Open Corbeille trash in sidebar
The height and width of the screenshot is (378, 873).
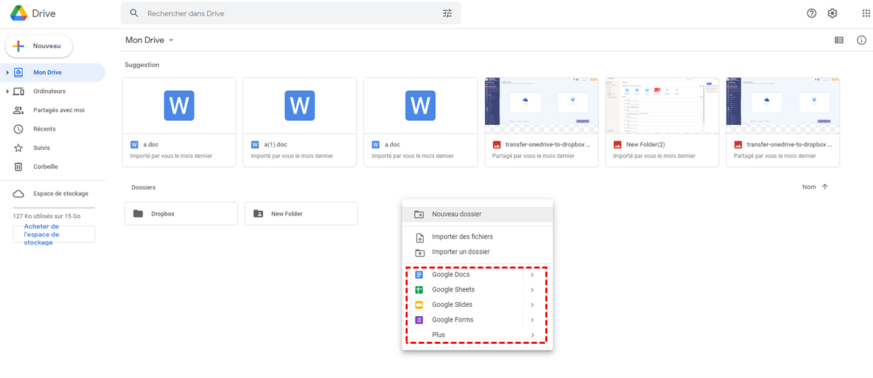[x=45, y=167]
